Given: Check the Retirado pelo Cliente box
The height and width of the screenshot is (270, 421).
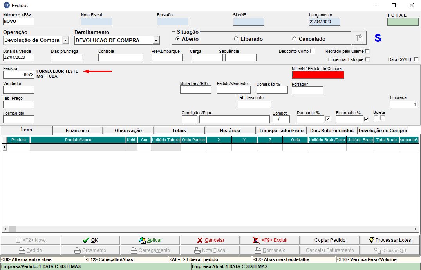Looking at the screenshot, I should coord(367,51).
